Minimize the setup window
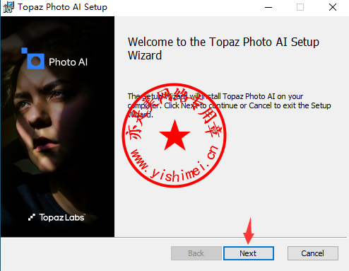Screen dimensions: 349x271 (x=268, y=7)
